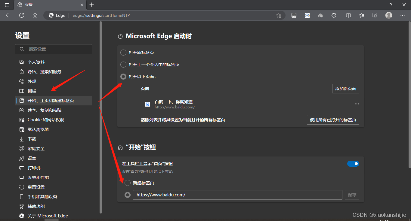Open 家庭安全 settings section
The height and width of the screenshot is (221, 411).
pyautogui.click(x=54, y=149)
